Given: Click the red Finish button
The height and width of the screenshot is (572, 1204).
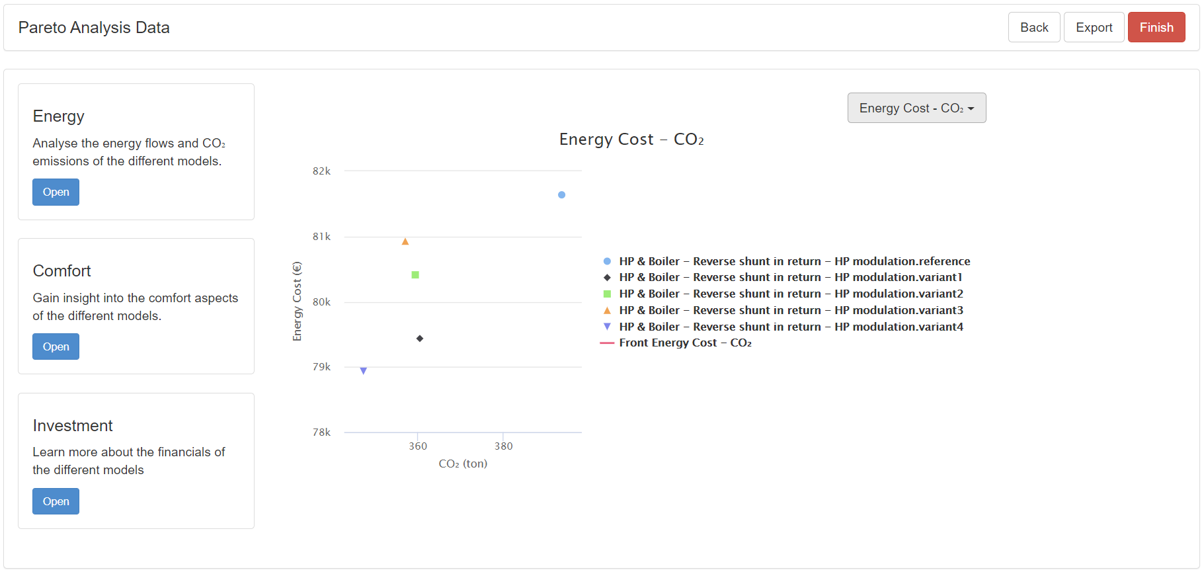Looking at the screenshot, I should [x=1156, y=27].
